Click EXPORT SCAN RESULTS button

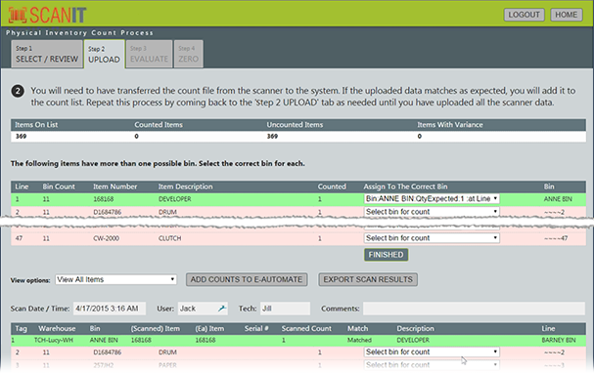[x=368, y=279]
